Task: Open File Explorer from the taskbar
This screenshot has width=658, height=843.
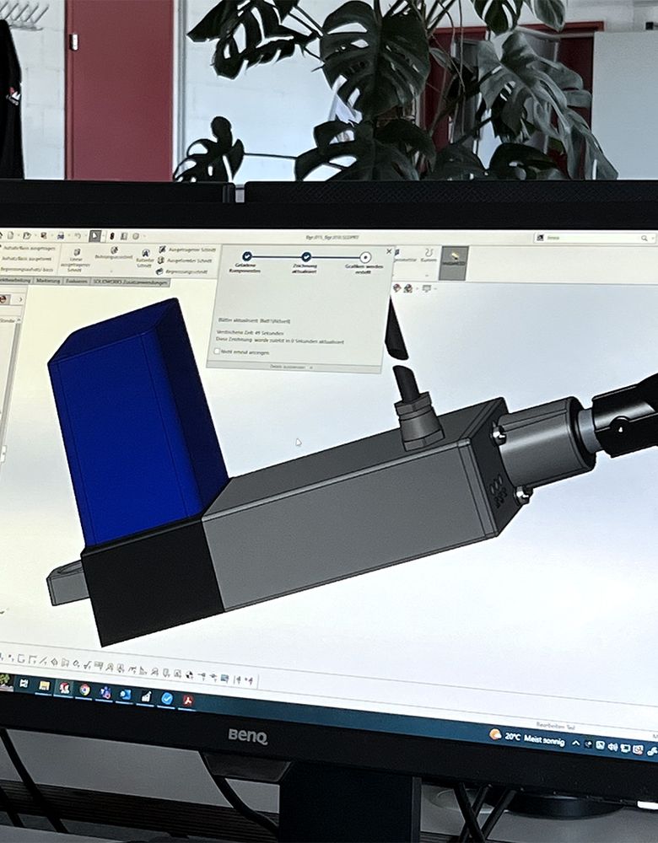Action: click(44, 685)
